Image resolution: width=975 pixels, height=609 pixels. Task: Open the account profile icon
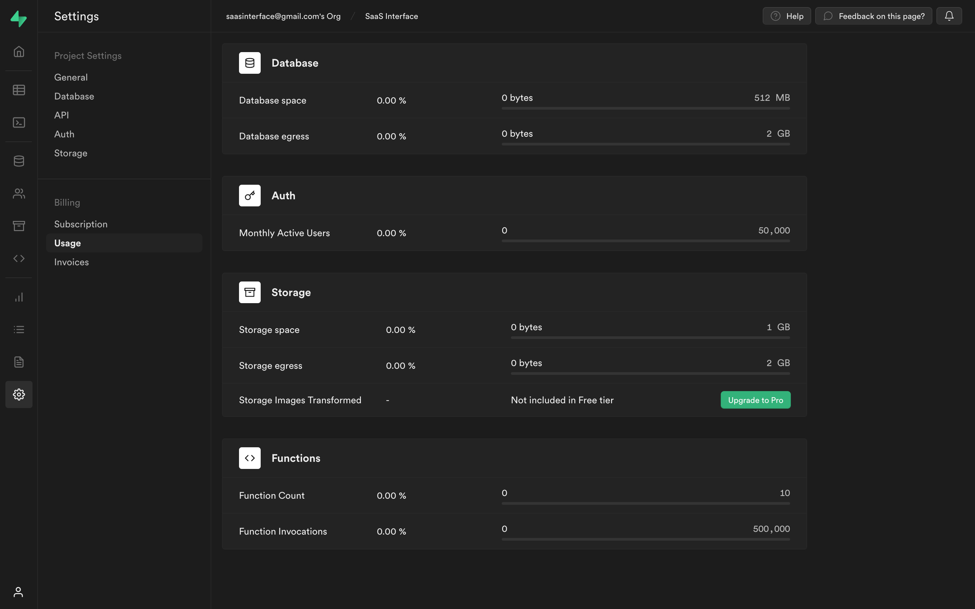19,592
